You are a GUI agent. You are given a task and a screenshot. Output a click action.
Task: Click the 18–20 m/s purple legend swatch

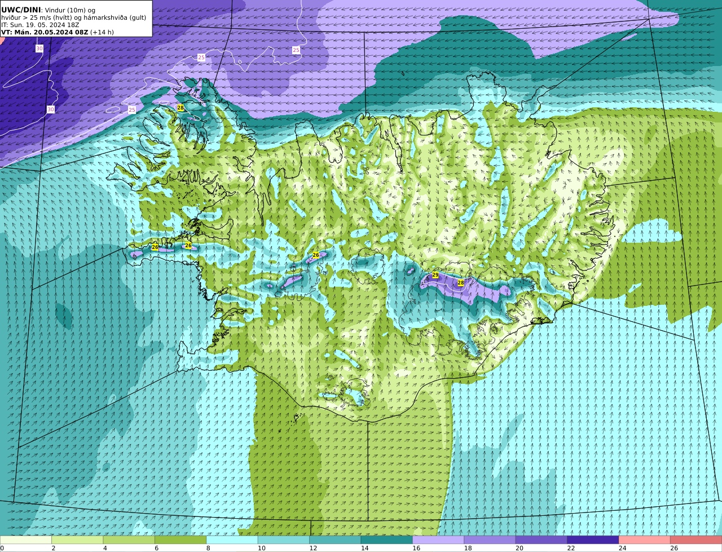[x=490, y=540]
